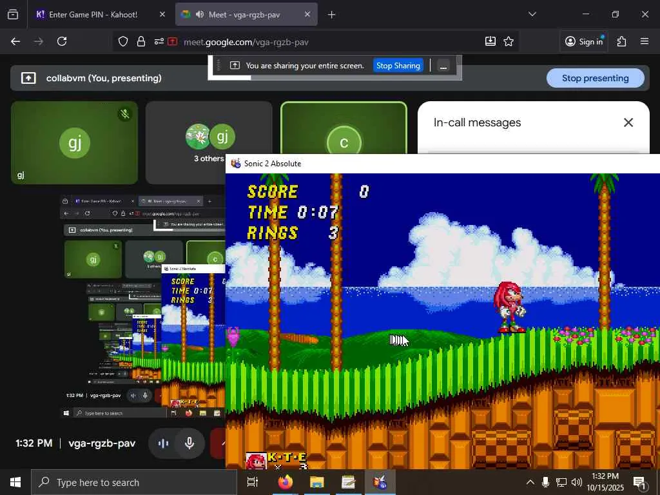Stop Sharing your entire screen

click(x=398, y=66)
